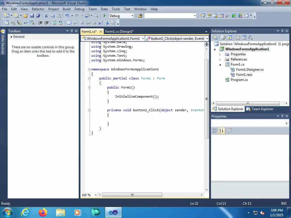The width and height of the screenshot is (291, 218).
Task: Select Program.cs in Solution Explorer
Action: coord(239,80)
